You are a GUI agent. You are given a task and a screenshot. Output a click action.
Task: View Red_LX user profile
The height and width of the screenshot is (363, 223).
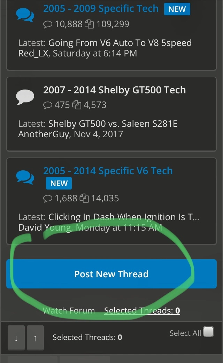click(x=33, y=54)
